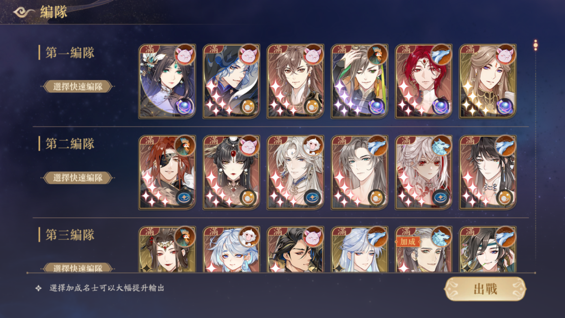Click white monkey badge on second team's third card
This screenshot has height=318, width=565.
pyautogui.click(x=313, y=146)
